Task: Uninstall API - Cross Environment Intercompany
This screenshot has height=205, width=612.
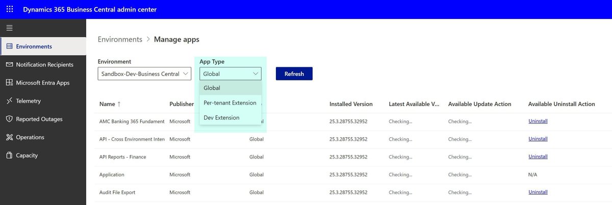Action: (538, 139)
